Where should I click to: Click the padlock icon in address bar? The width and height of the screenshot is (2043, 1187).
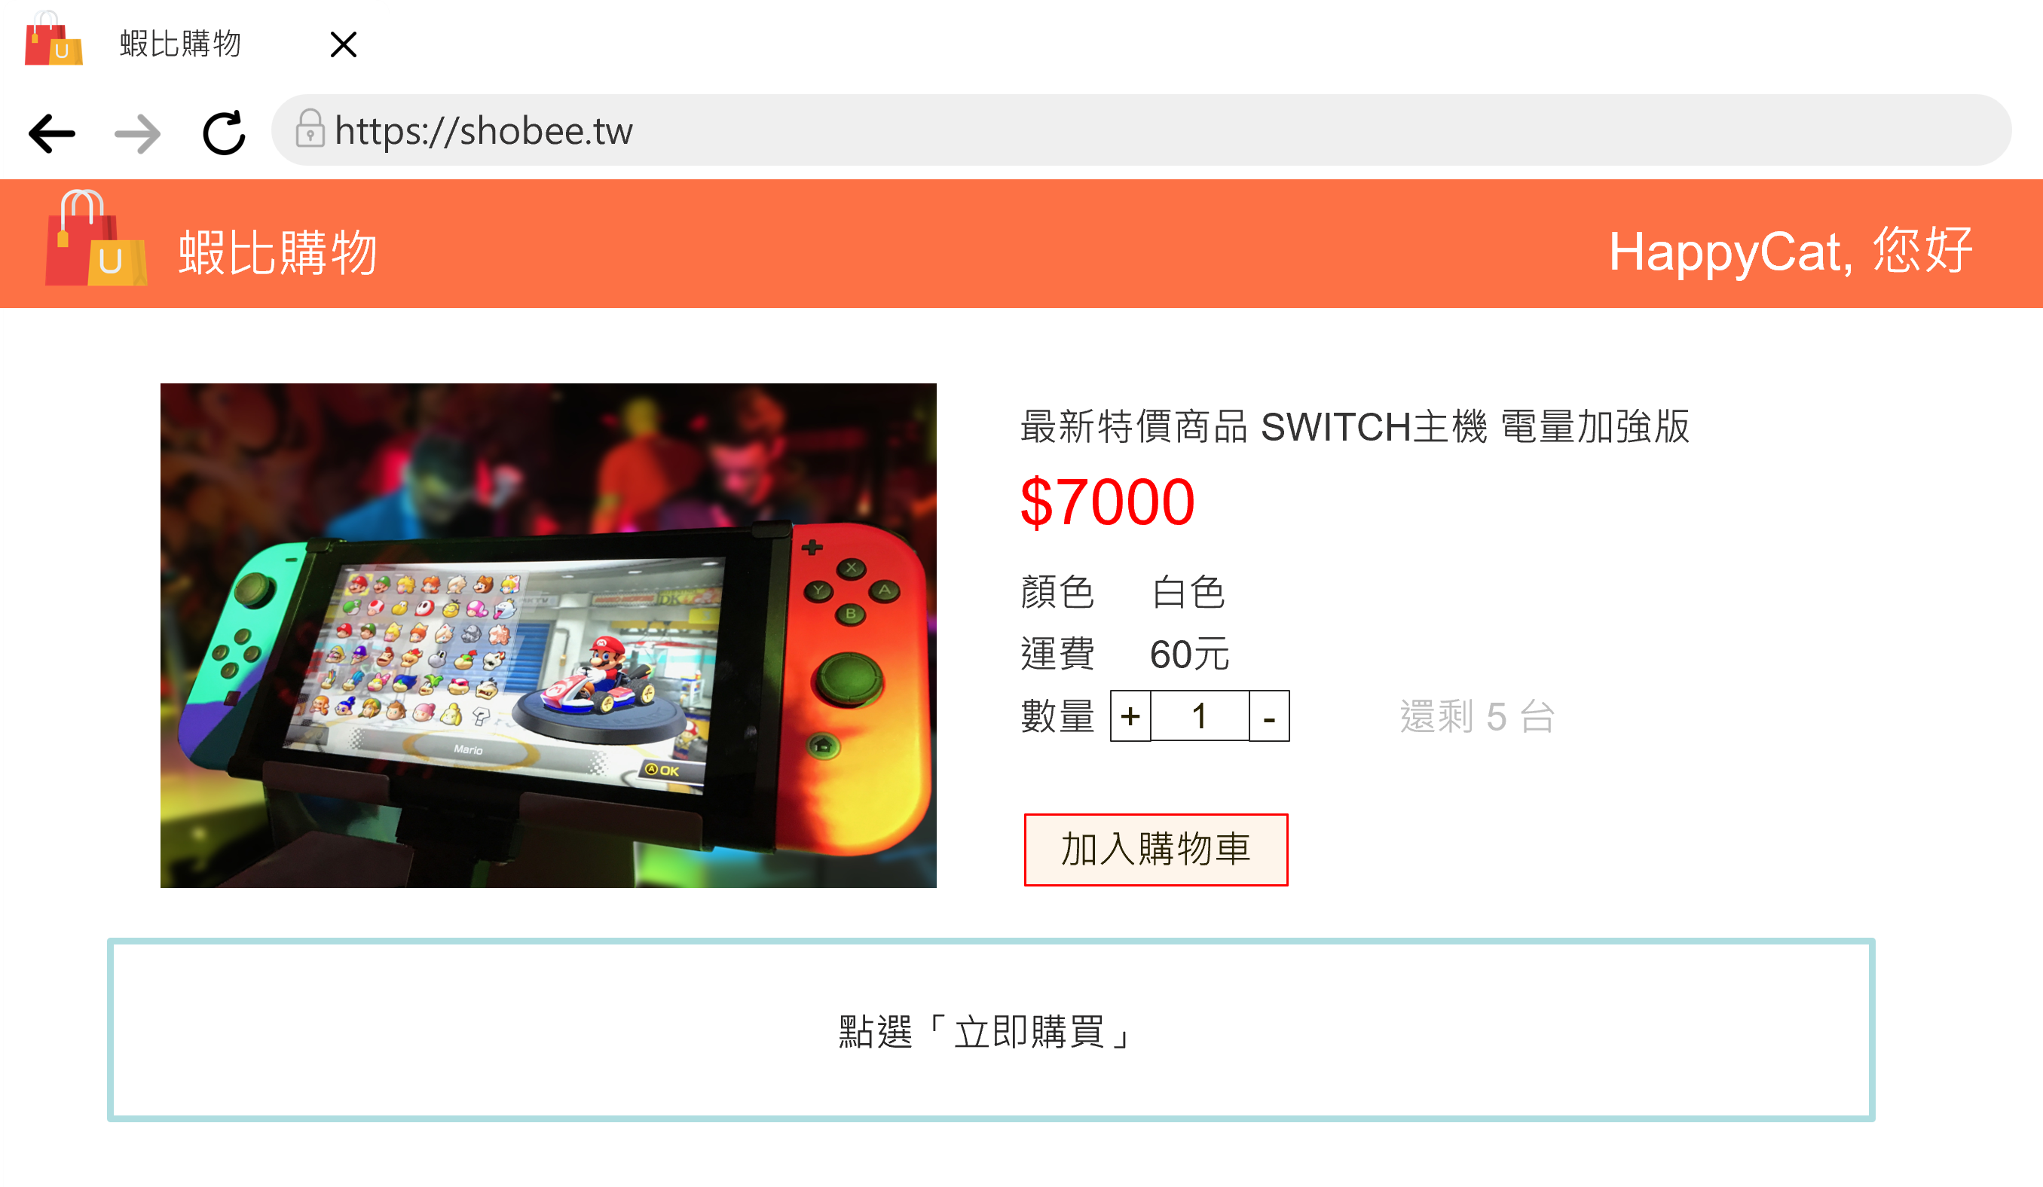pos(310,128)
